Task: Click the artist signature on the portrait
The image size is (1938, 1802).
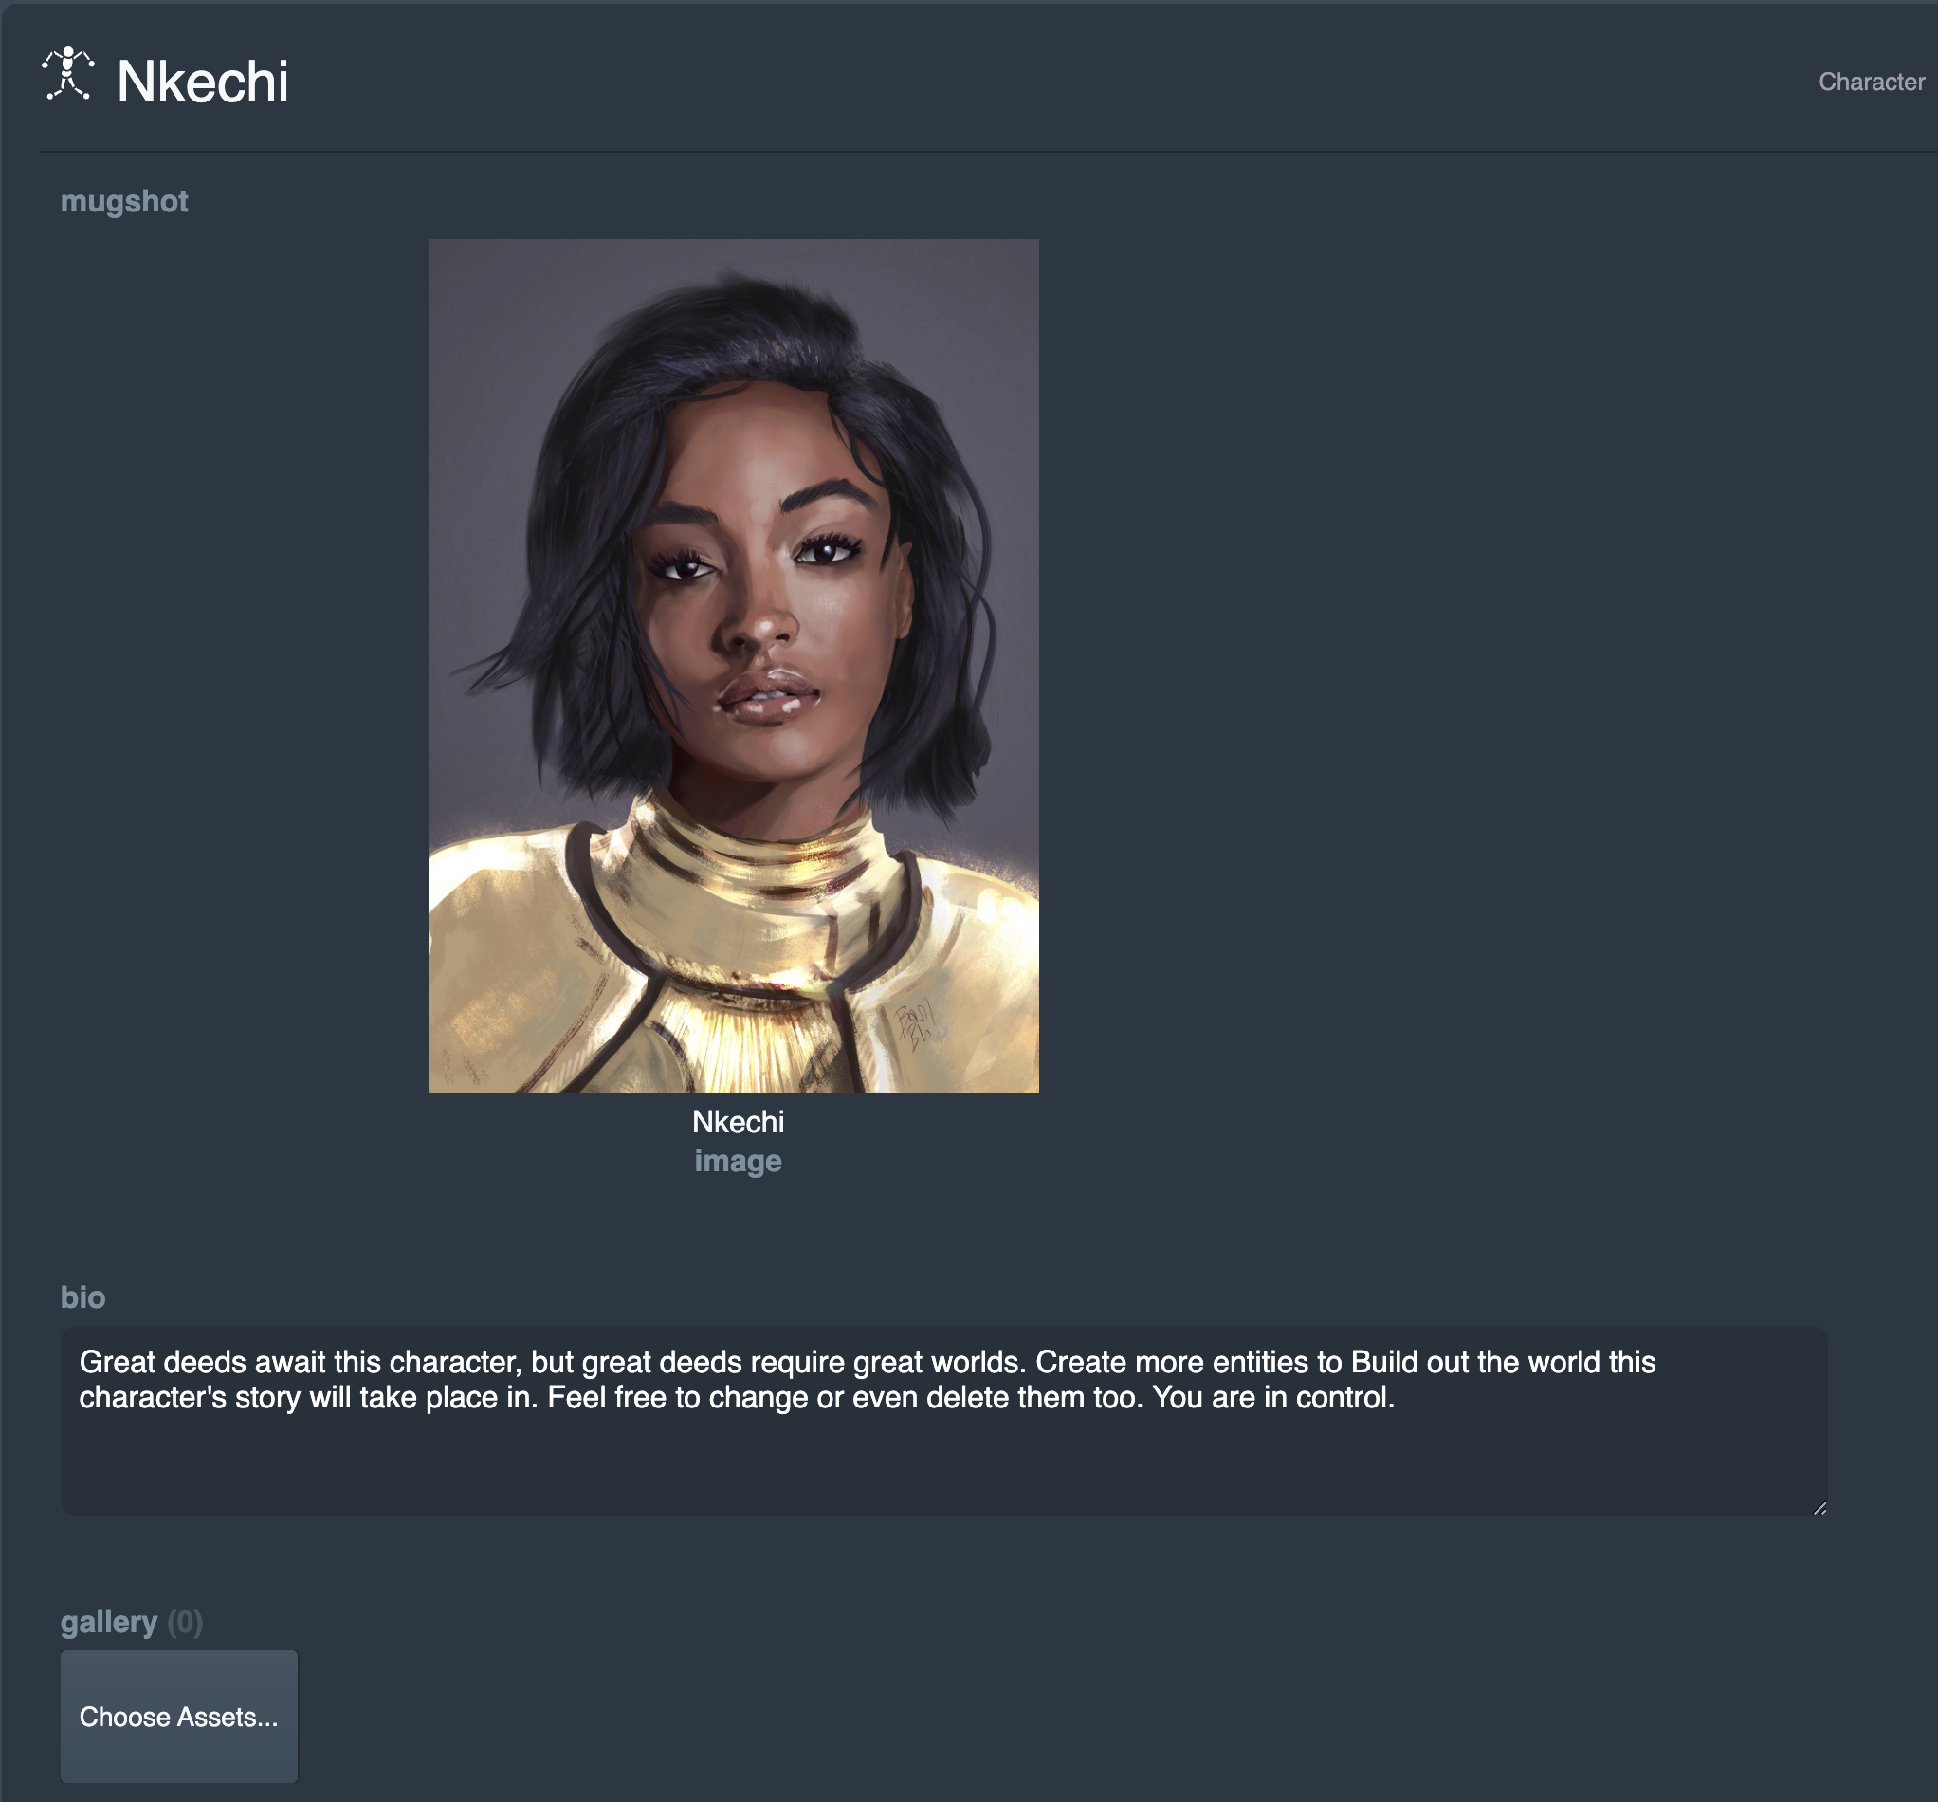Action: (x=914, y=1025)
